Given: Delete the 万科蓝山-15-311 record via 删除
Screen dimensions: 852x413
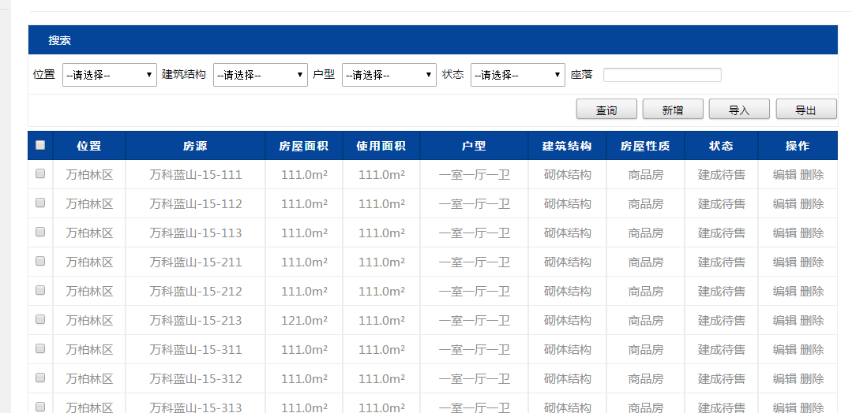Looking at the screenshot, I should [812, 350].
